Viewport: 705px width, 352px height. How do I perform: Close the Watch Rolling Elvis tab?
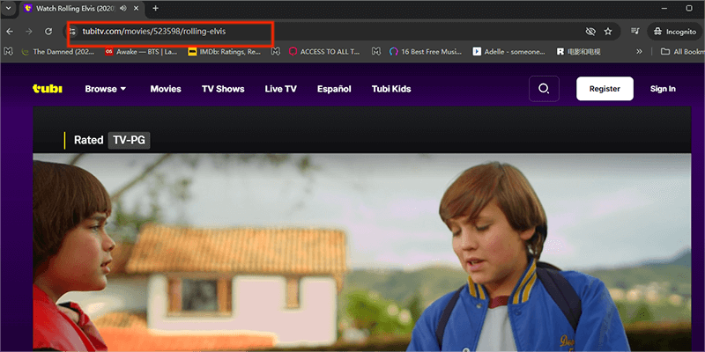[137, 8]
